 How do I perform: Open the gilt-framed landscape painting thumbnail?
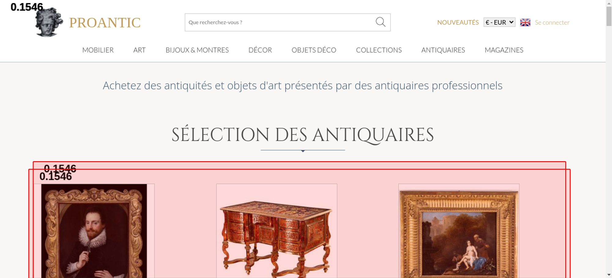pyautogui.click(x=459, y=231)
